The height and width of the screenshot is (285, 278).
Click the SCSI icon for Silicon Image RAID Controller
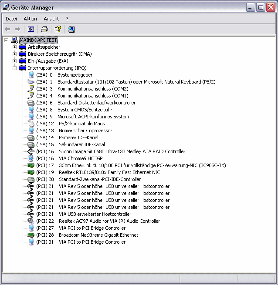[31, 151]
